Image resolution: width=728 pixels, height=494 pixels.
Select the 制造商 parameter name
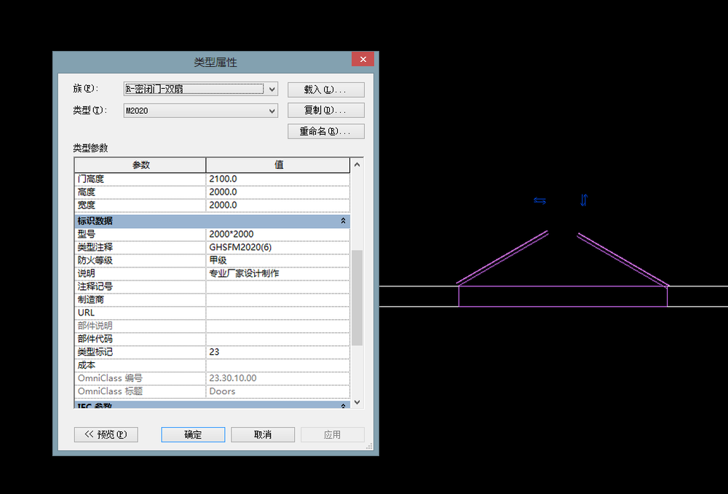pos(141,299)
